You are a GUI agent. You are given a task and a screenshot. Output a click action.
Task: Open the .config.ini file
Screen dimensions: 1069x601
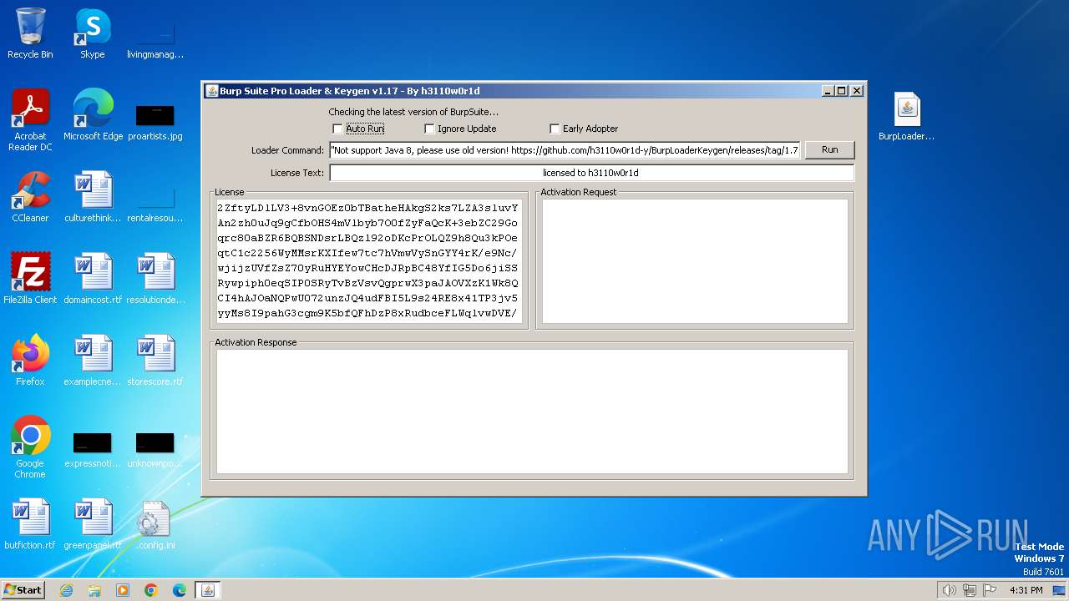[x=155, y=524]
